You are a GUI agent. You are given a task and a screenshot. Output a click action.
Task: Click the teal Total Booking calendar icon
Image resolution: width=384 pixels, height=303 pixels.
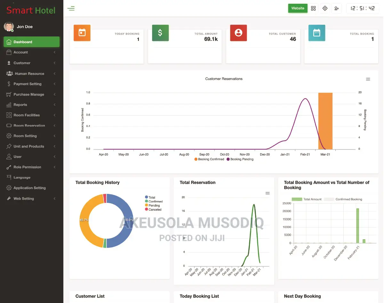[317, 33]
